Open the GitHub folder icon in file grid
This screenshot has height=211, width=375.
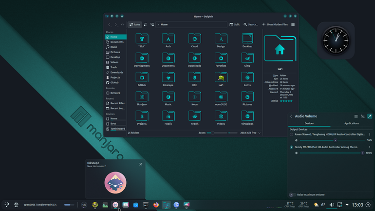[142, 79]
